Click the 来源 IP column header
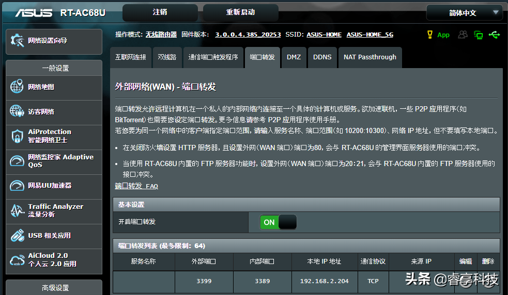 [x=421, y=261]
